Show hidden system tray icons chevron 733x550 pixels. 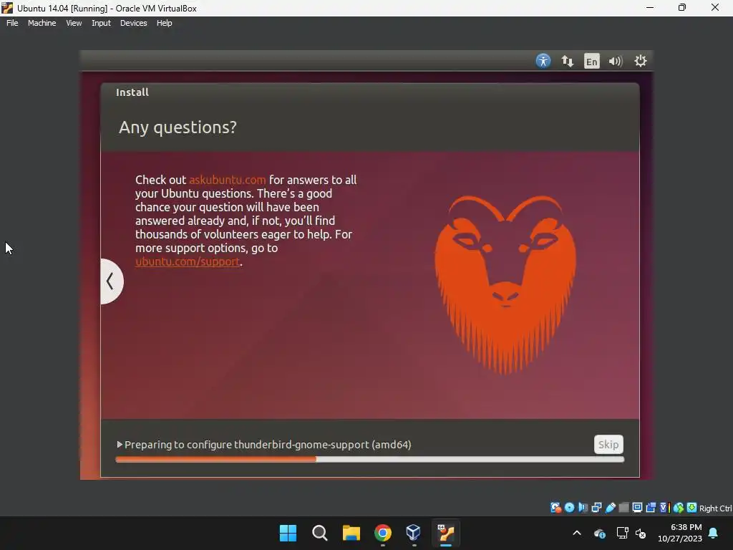577,533
